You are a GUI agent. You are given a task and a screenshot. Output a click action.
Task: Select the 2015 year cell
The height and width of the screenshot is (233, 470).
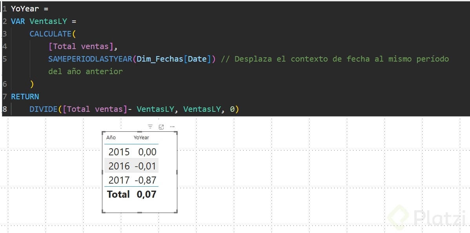[x=119, y=152]
